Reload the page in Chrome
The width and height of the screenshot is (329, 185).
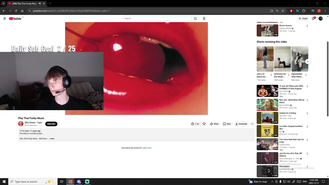16,11
